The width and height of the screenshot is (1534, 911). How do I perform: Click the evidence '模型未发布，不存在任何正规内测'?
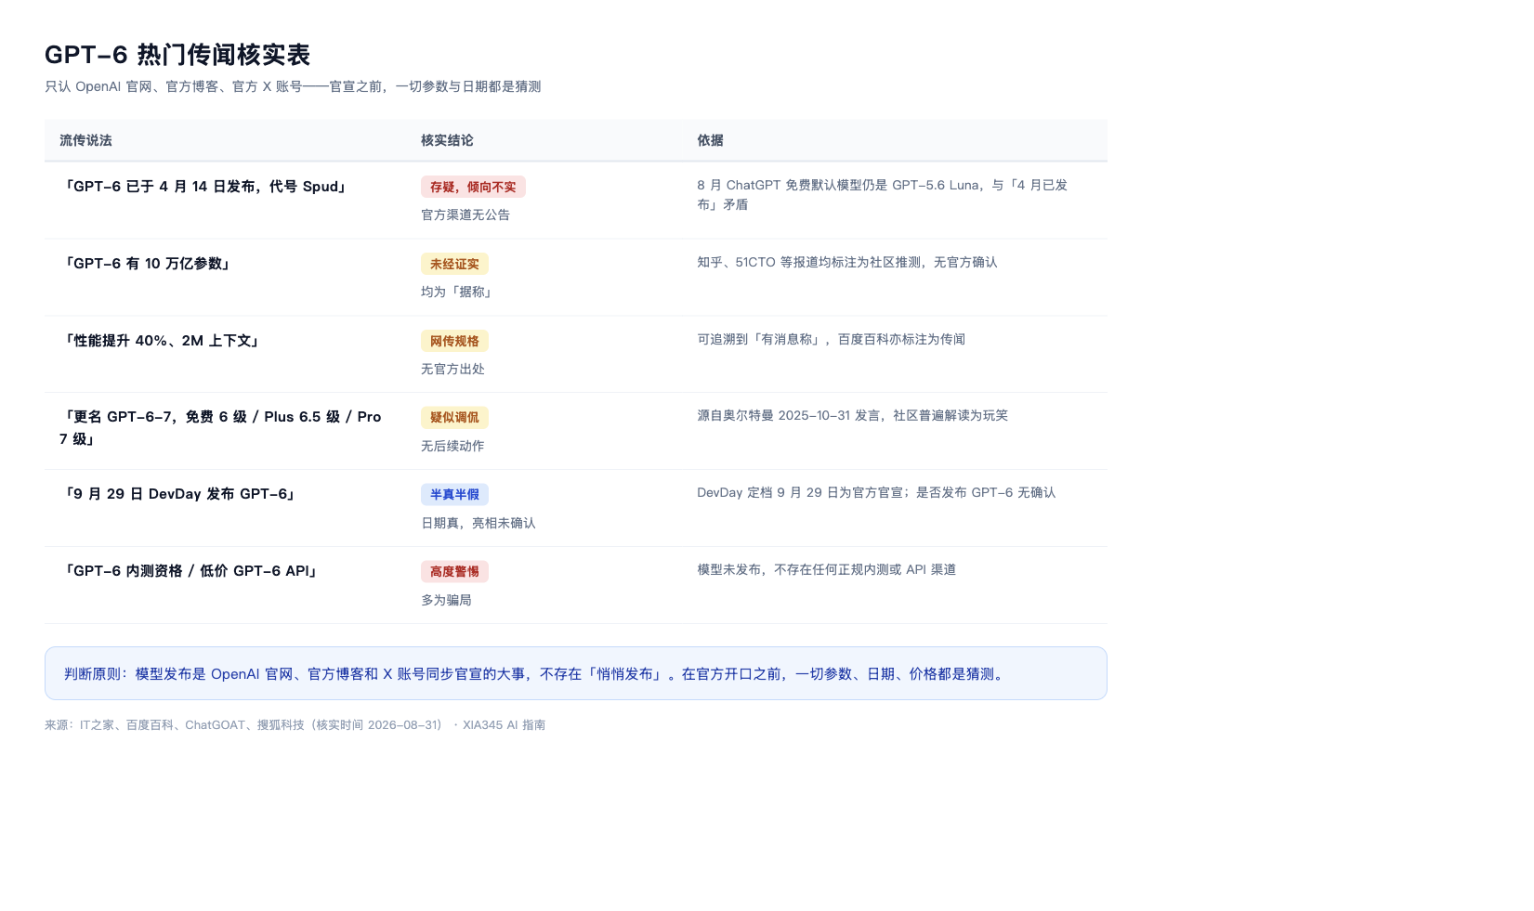tap(827, 569)
